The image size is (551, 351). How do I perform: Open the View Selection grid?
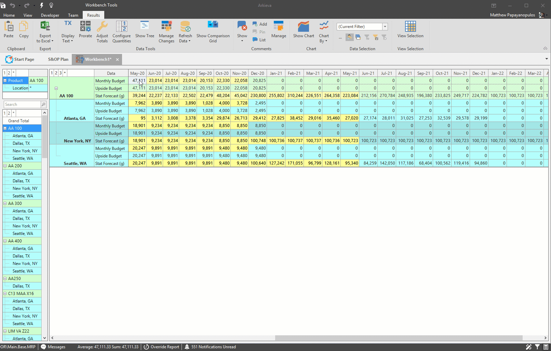pyautogui.click(x=410, y=29)
